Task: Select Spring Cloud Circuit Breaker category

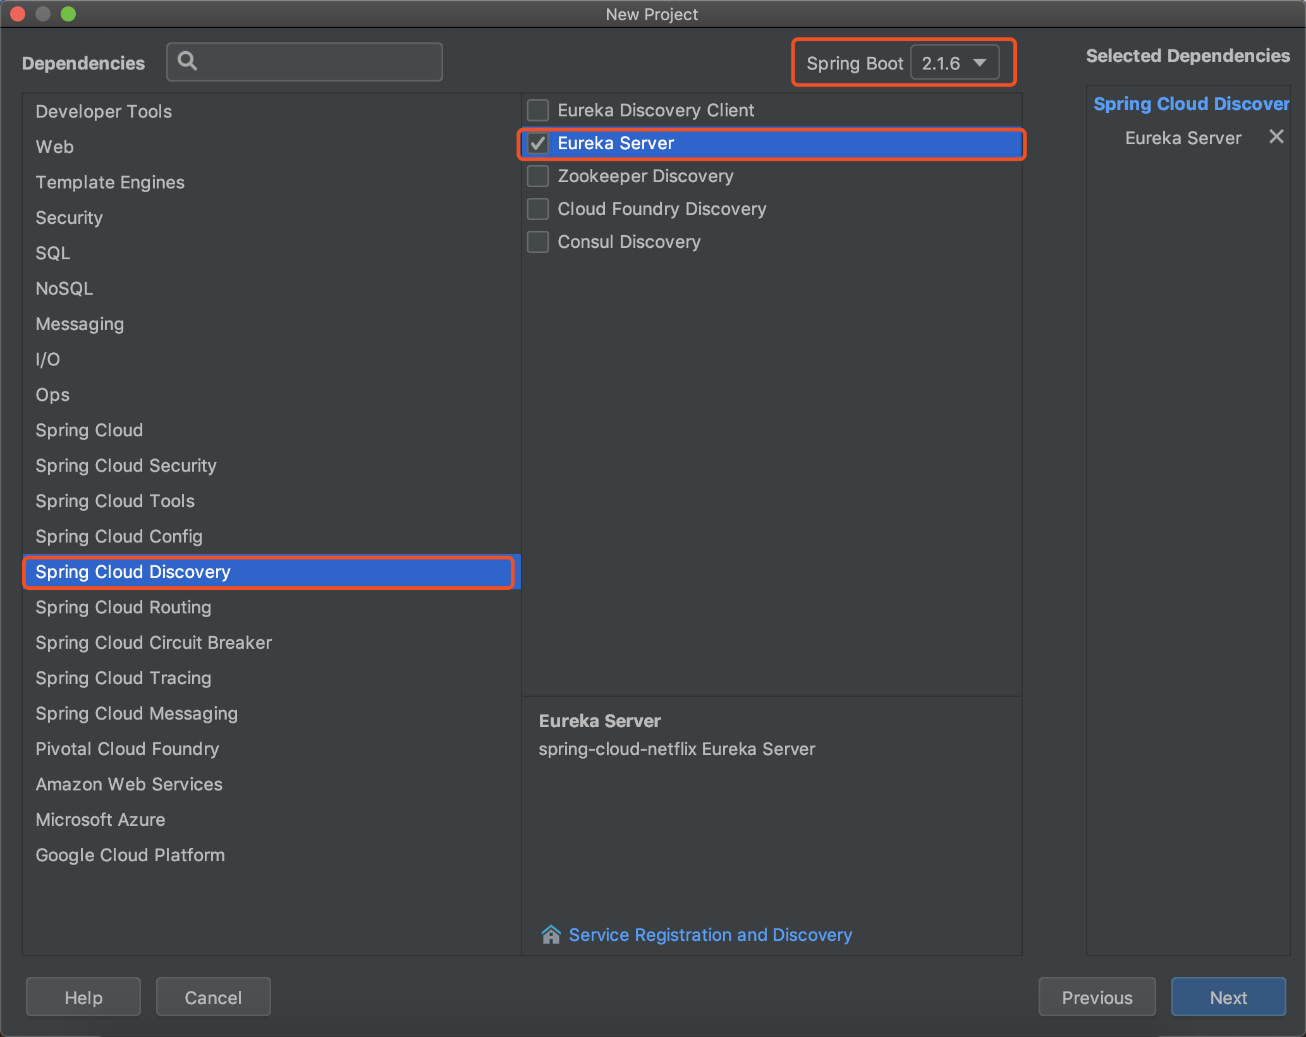Action: [271, 642]
